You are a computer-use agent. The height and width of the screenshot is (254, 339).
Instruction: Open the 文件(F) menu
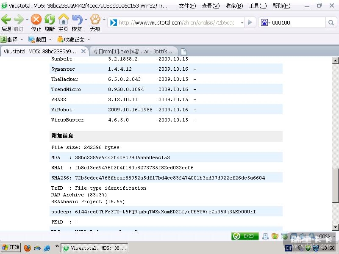click(187, 6)
